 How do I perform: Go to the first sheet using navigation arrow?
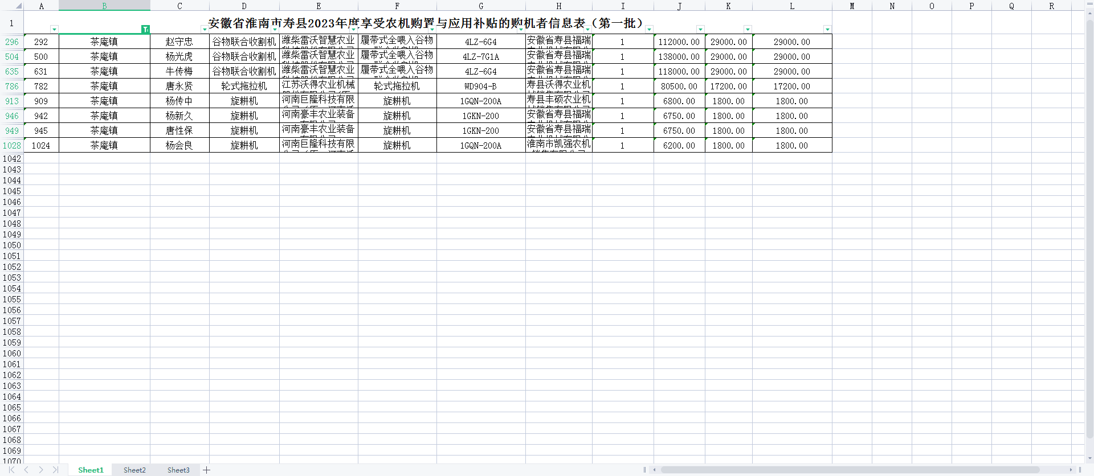click(x=11, y=470)
